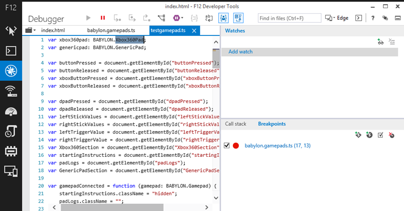Click line number 17 in gutter

(41, 163)
